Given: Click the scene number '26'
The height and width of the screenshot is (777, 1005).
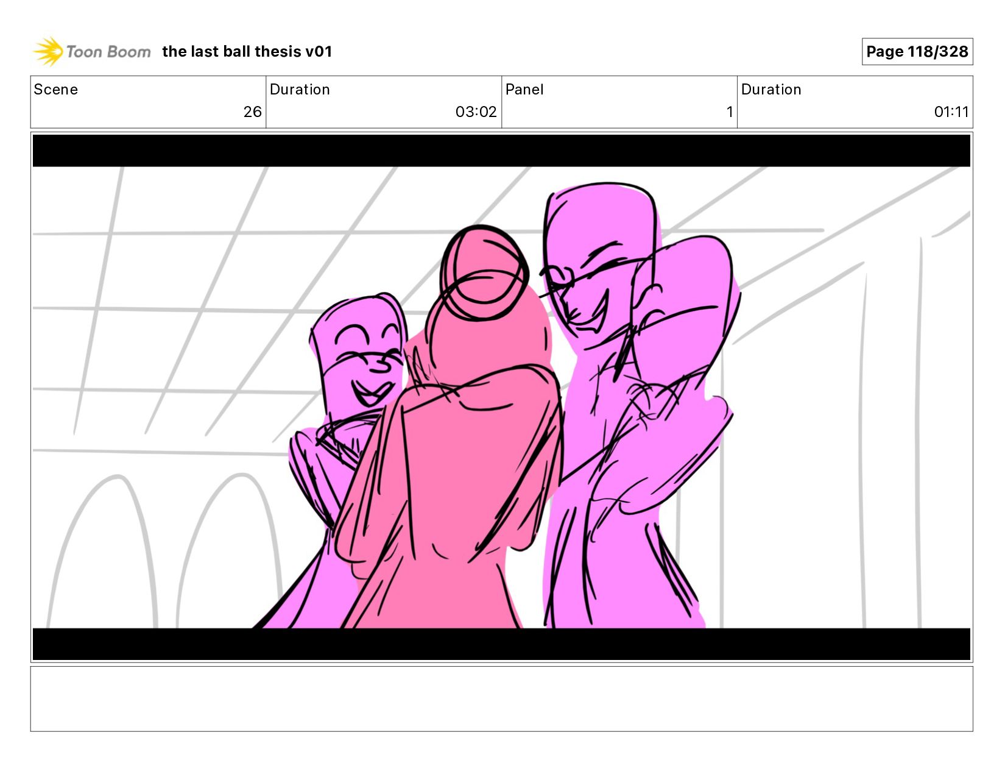Looking at the screenshot, I should coord(252,112).
